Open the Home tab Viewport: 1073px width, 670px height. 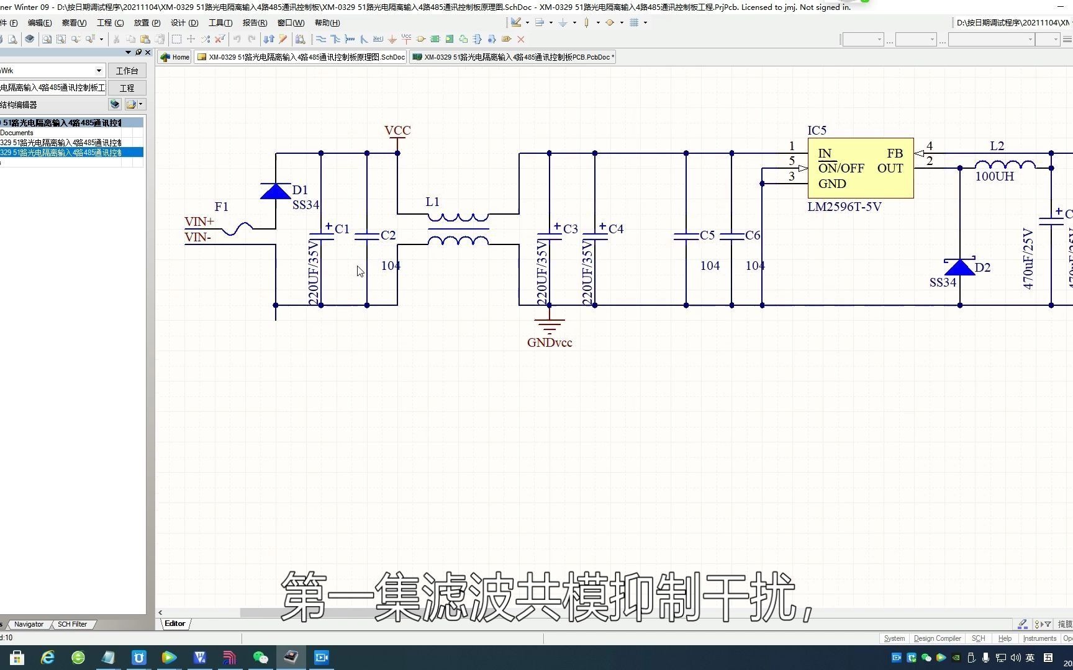(x=174, y=57)
